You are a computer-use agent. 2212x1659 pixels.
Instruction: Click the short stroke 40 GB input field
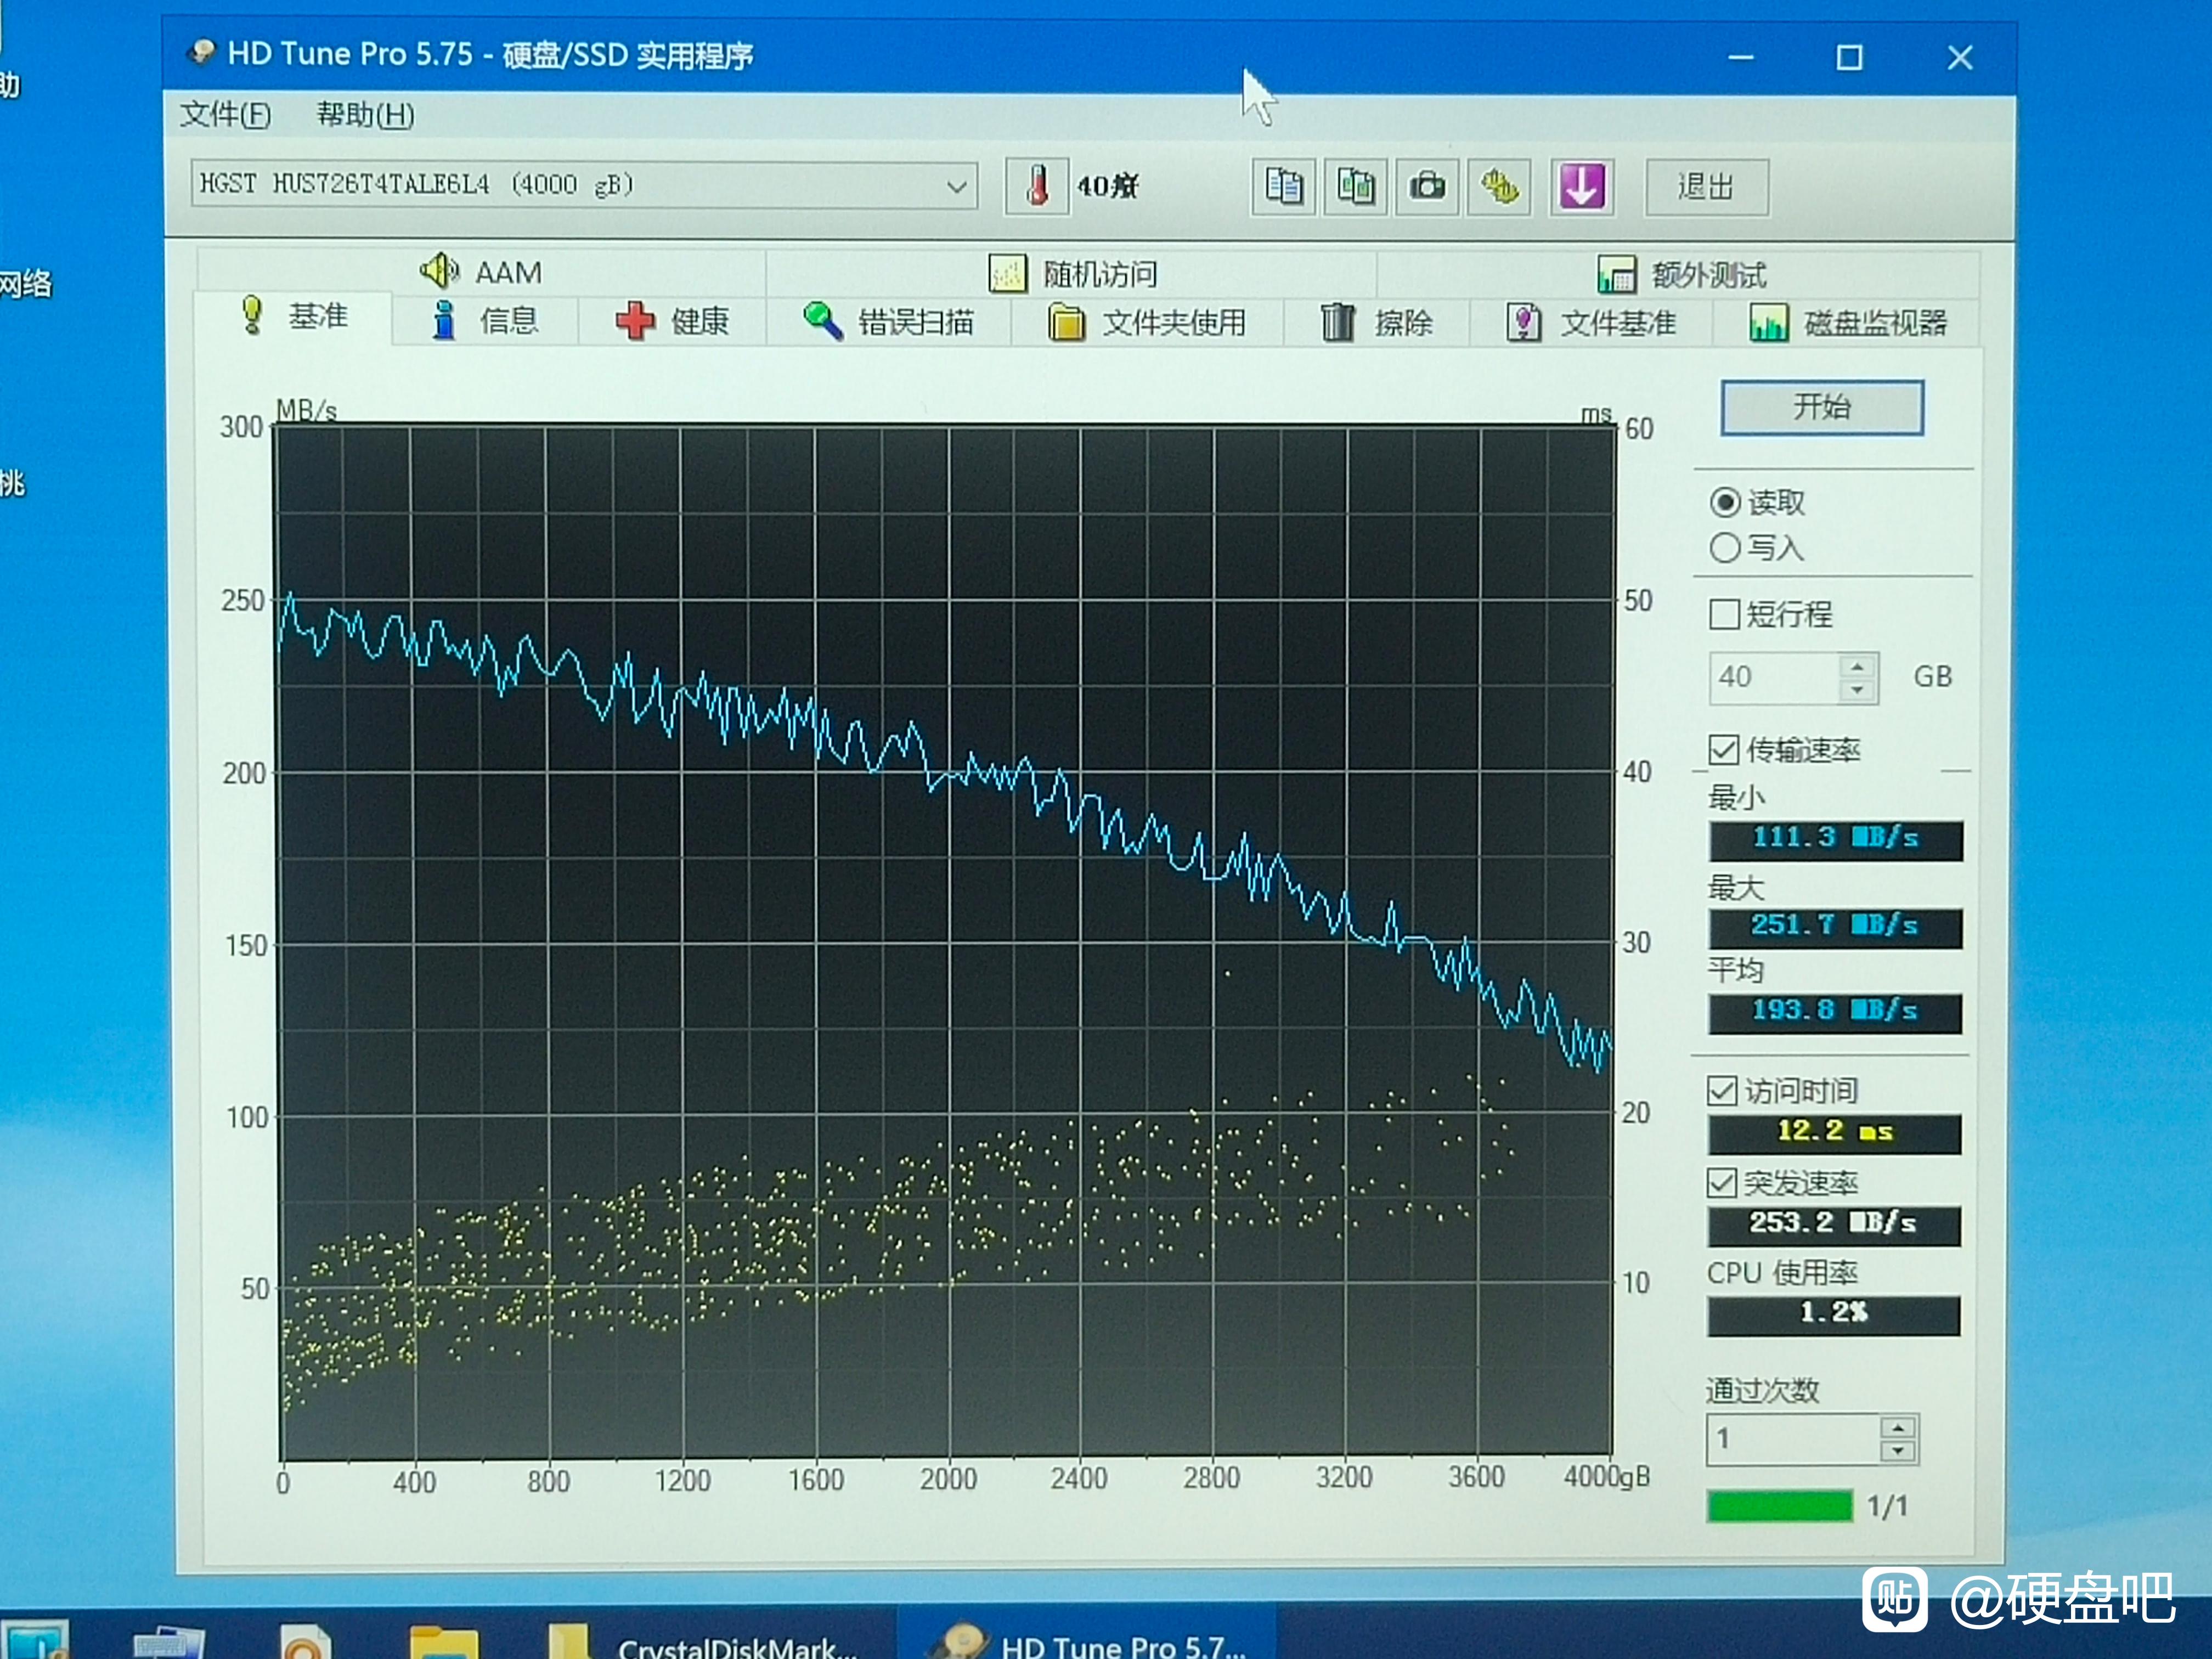1774,678
